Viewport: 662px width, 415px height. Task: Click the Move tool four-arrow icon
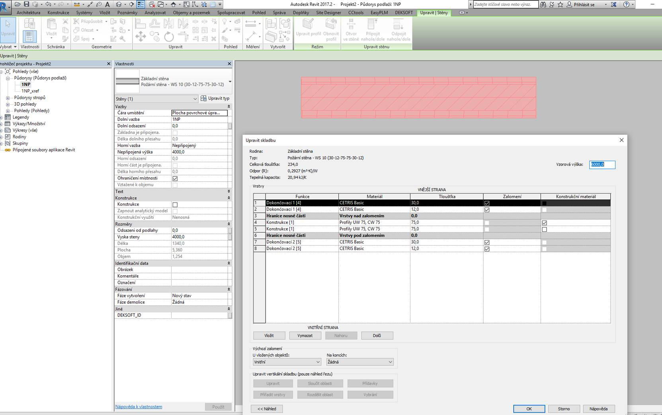pyautogui.click(x=141, y=37)
